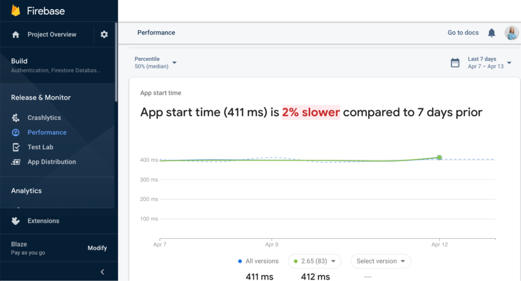This screenshot has height=281, width=521.
Task: Open the Select version dropdown
Action: (381, 261)
